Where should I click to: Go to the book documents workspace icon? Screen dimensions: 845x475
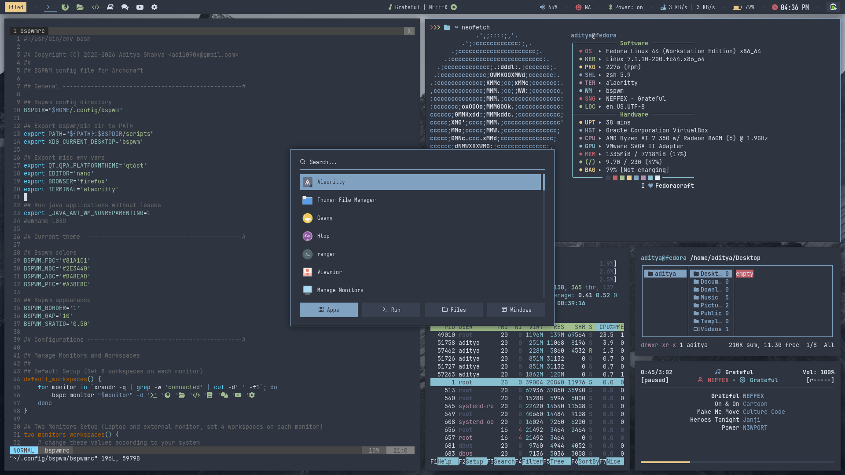click(110, 7)
